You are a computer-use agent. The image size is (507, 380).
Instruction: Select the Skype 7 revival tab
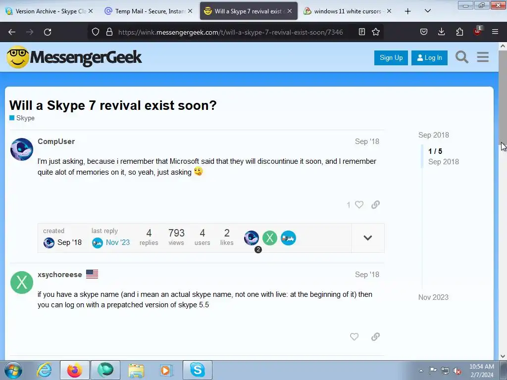pos(248,11)
